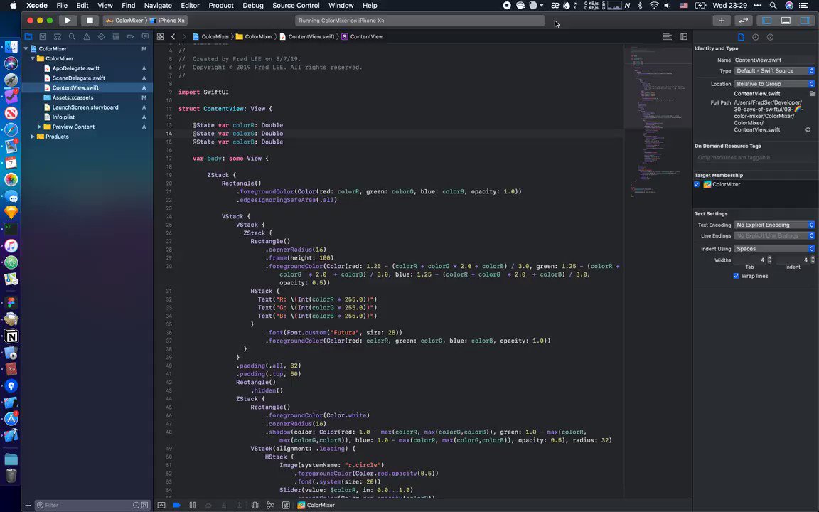Screen dimensions: 819x512
Task: Open the test navigator diamond icon
Action: click(x=102, y=36)
